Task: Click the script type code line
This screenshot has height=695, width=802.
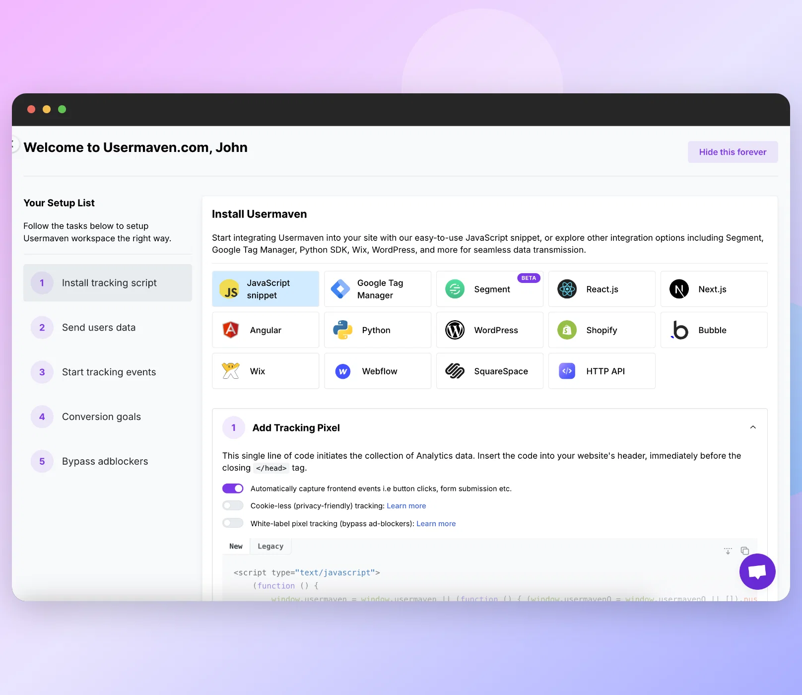Action: pos(307,572)
